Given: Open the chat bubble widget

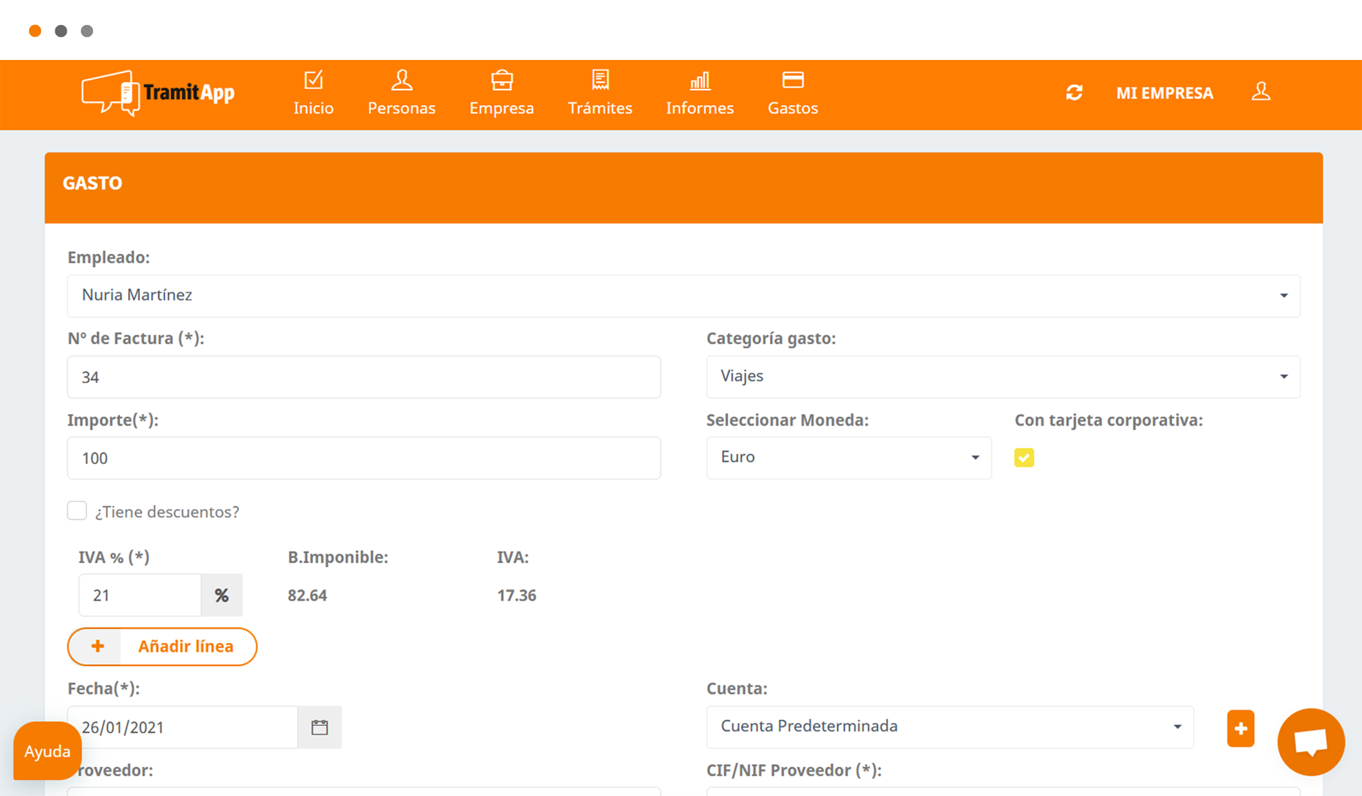Looking at the screenshot, I should [1311, 742].
